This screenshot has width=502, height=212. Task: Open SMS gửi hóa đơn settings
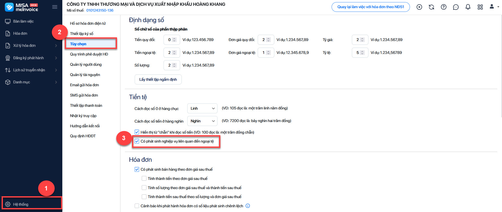[x=84, y=95]
